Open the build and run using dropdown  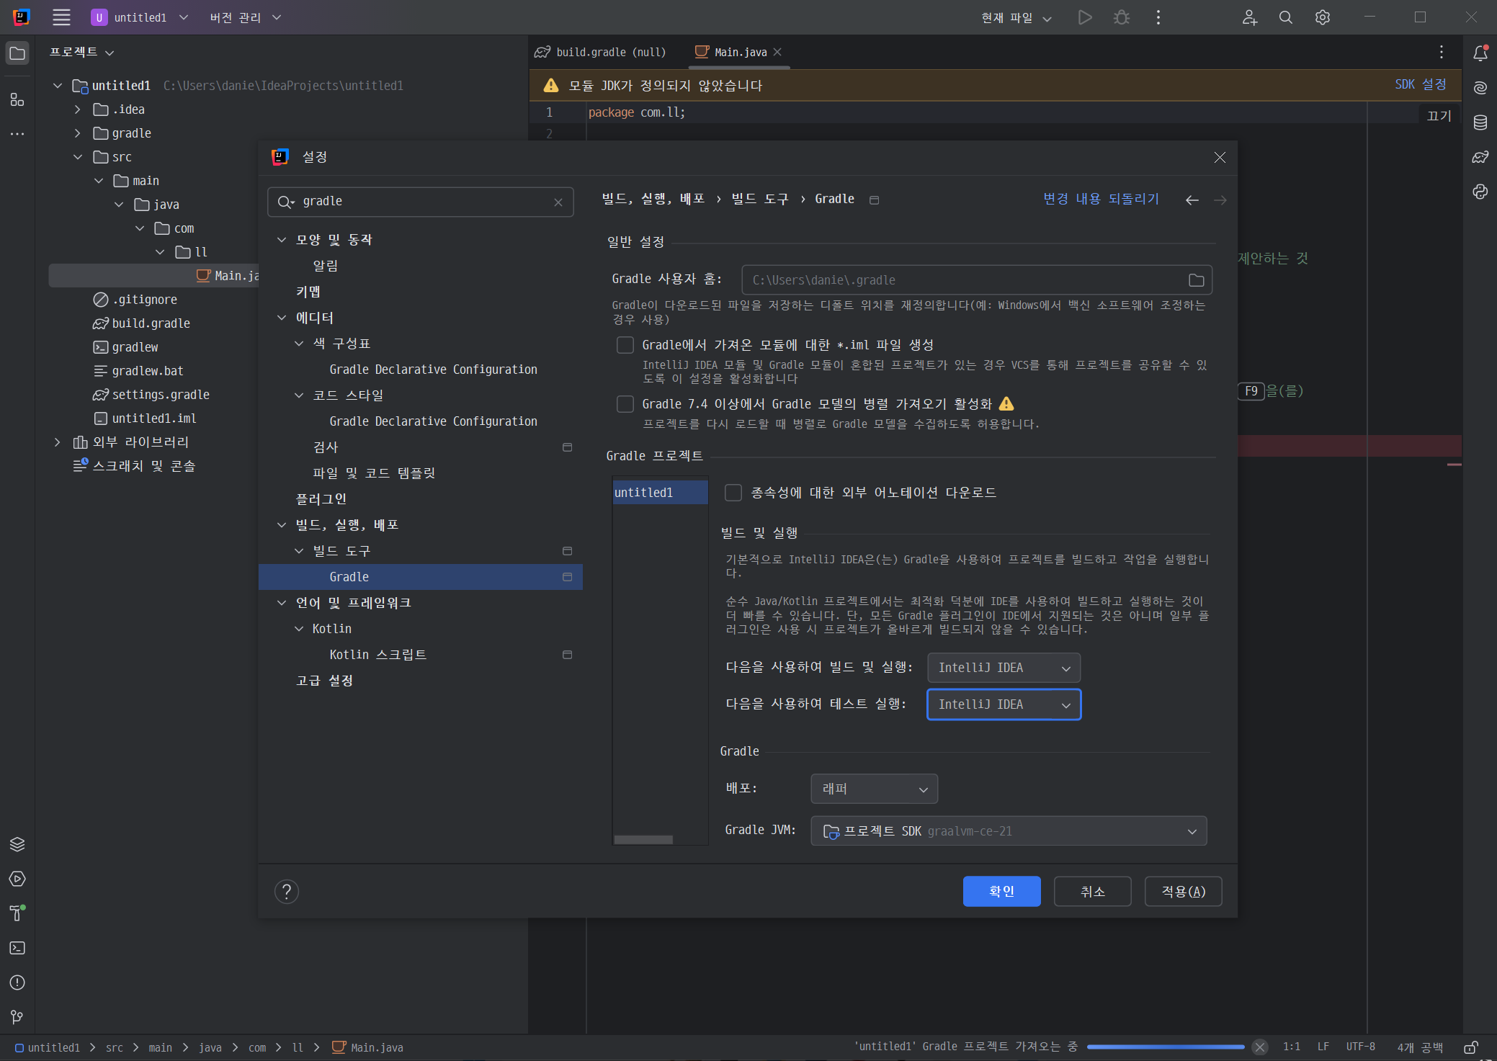click(1004, 668)
